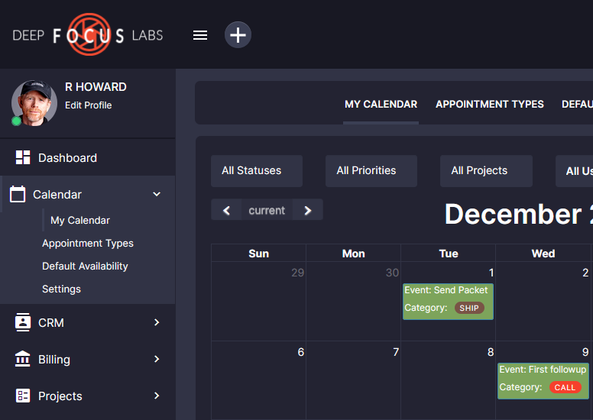593x420 pixels.
Task: Open the All Statuses filter dropdown
Action: [257, 171]
